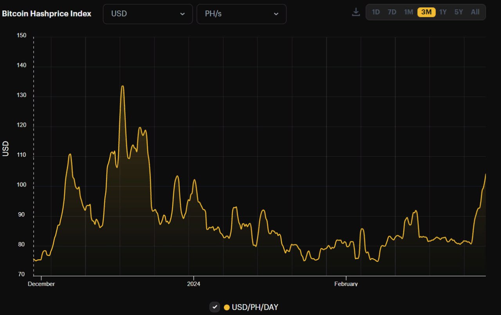Click the February x-axis label
This screenshot has height=315, width=501.
pyautogui.click(x=346, y=284)
